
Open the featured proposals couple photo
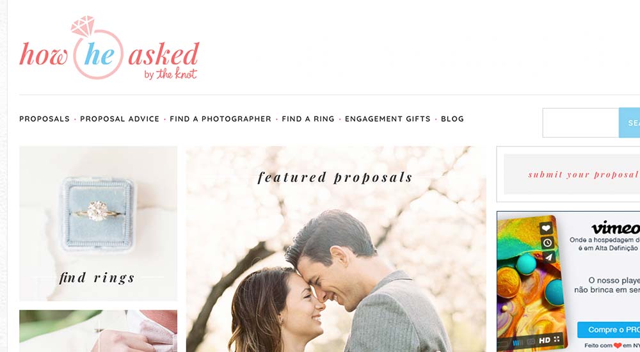point(336,249)
